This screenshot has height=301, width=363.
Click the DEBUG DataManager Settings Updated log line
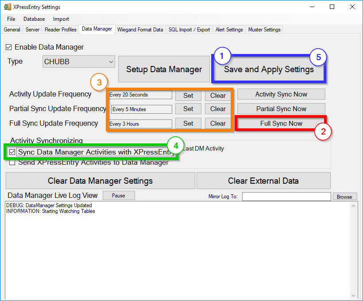[x=49, y=205]
